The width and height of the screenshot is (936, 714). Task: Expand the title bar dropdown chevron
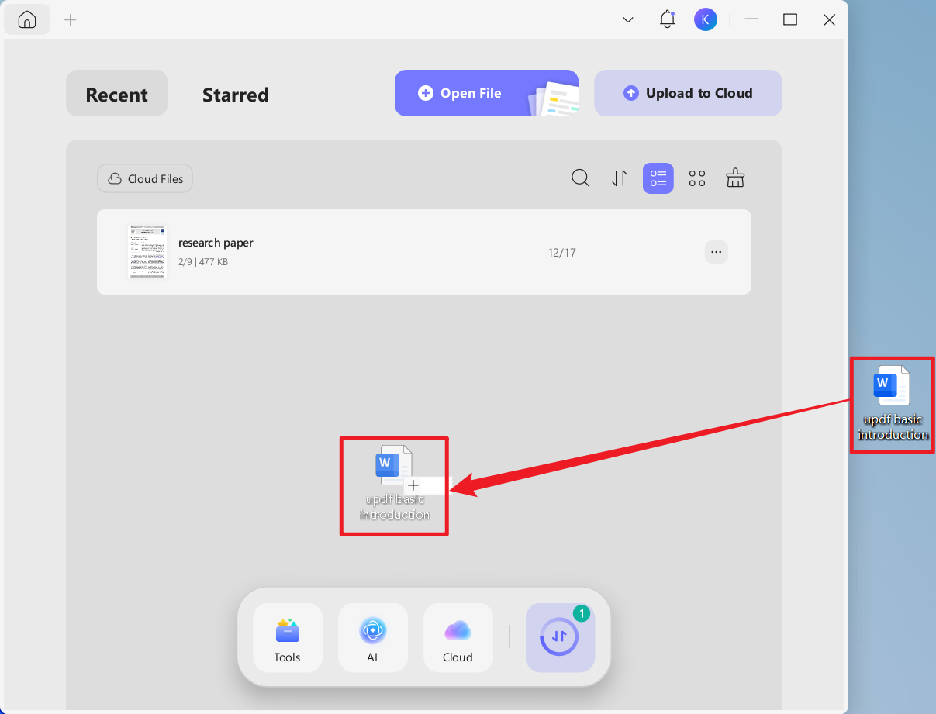pos(629,20)
